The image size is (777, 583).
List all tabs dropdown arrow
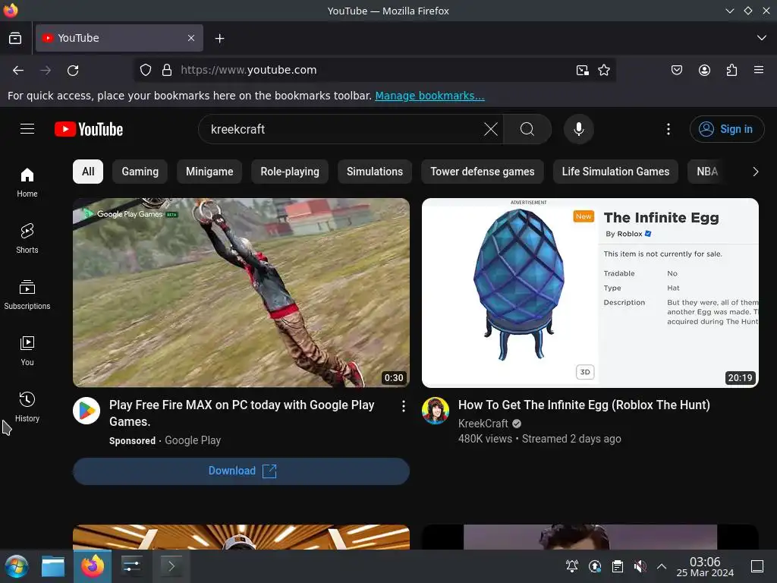click(x=762, y=38)
